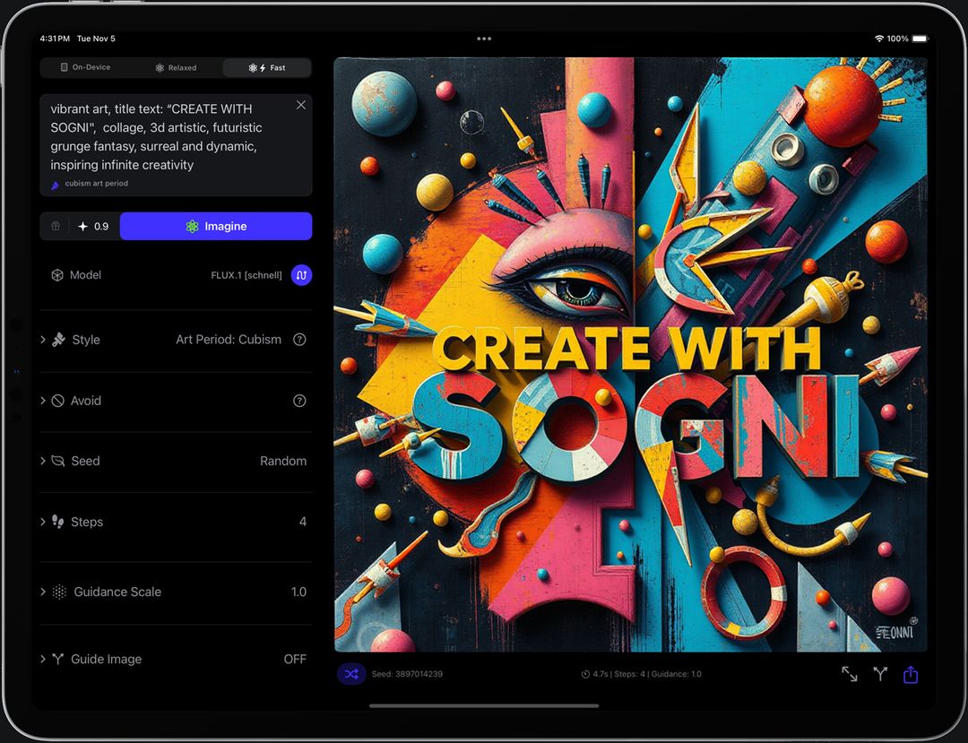
Task: Open the fullscreen expand icon below the image
Action: pos(849,674)
